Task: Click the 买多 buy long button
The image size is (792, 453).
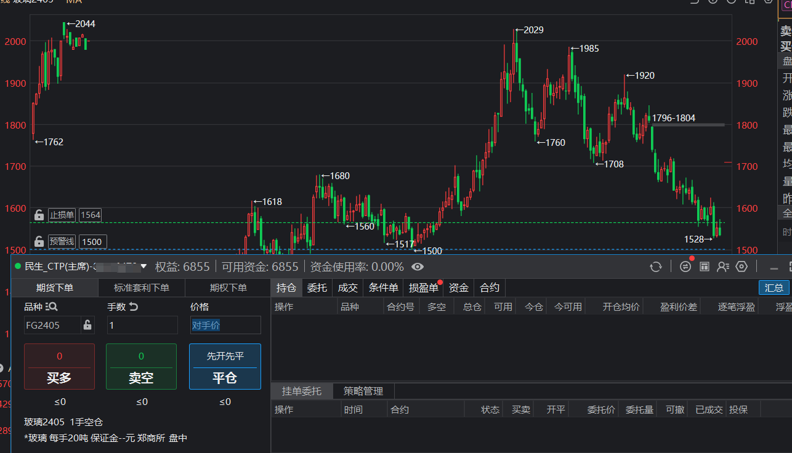Action: (59, 366)
